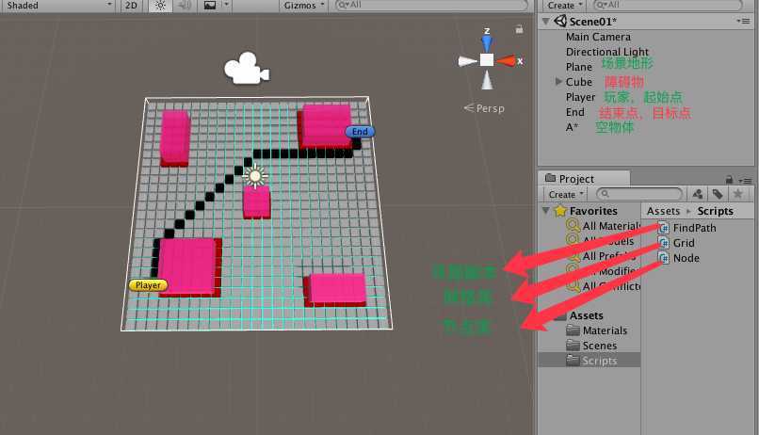Collapse the Favorites section
759x435 pixels.
click(x=546, y=211)
